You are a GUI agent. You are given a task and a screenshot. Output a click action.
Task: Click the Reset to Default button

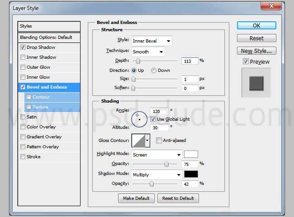178,198
